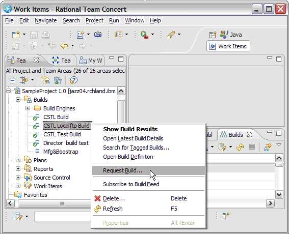Select the CSTL Build definition
Viewport: 289px width, 234px height.
coord(56,117)
